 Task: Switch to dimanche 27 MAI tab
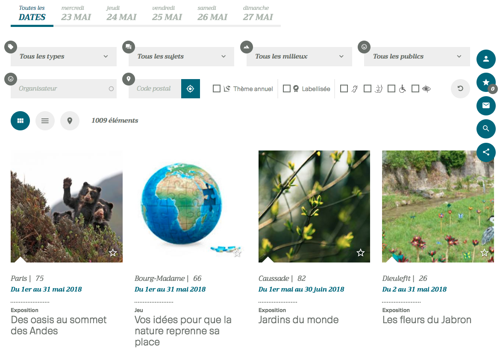(258, 13)
